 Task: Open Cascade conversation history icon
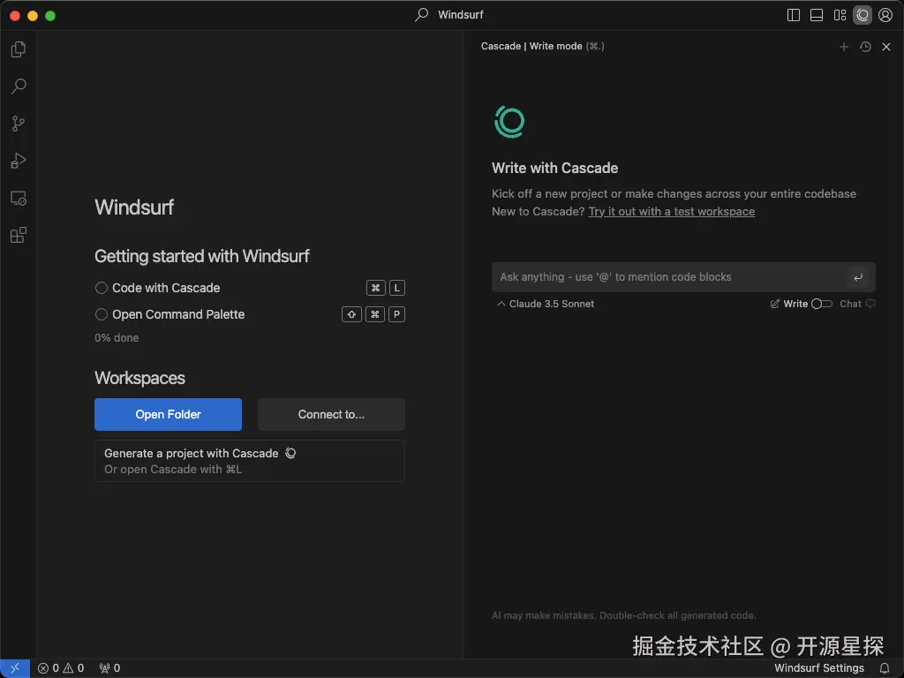[x=865, y=47]
